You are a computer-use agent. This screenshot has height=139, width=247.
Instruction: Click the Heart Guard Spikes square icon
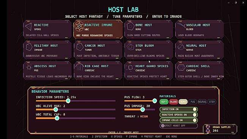(x=130, y=68)
